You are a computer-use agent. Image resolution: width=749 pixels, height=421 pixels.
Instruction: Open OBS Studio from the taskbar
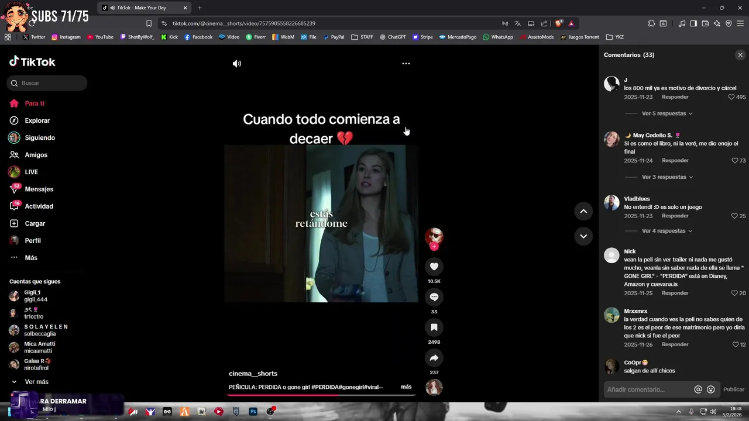coord(270,412)
